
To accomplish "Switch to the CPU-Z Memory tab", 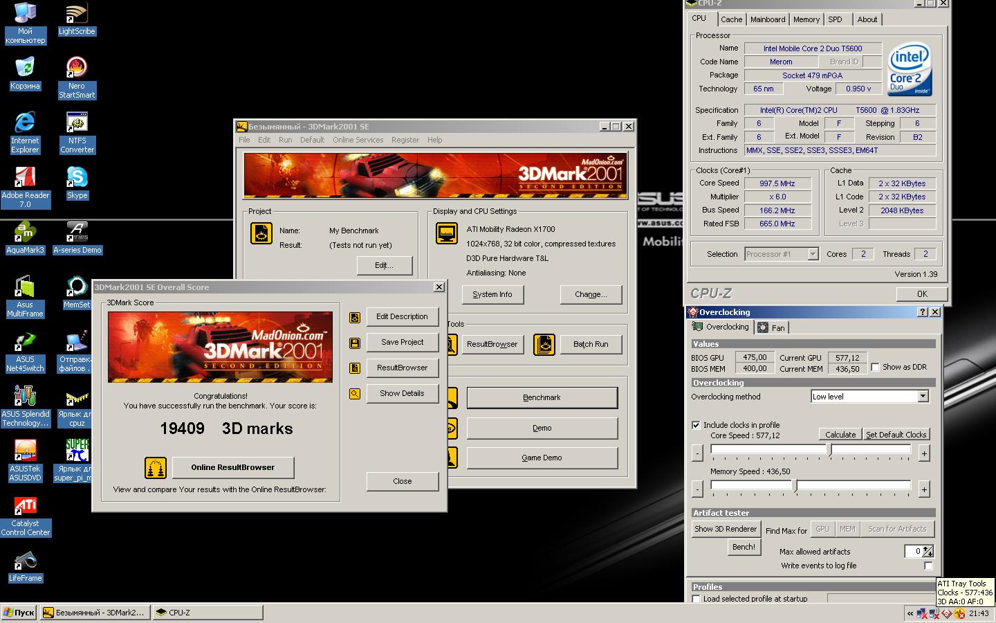I will pos(806,19).
